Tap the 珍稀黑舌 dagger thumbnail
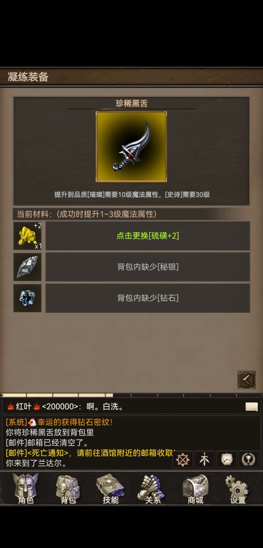 tap(131, 147)
